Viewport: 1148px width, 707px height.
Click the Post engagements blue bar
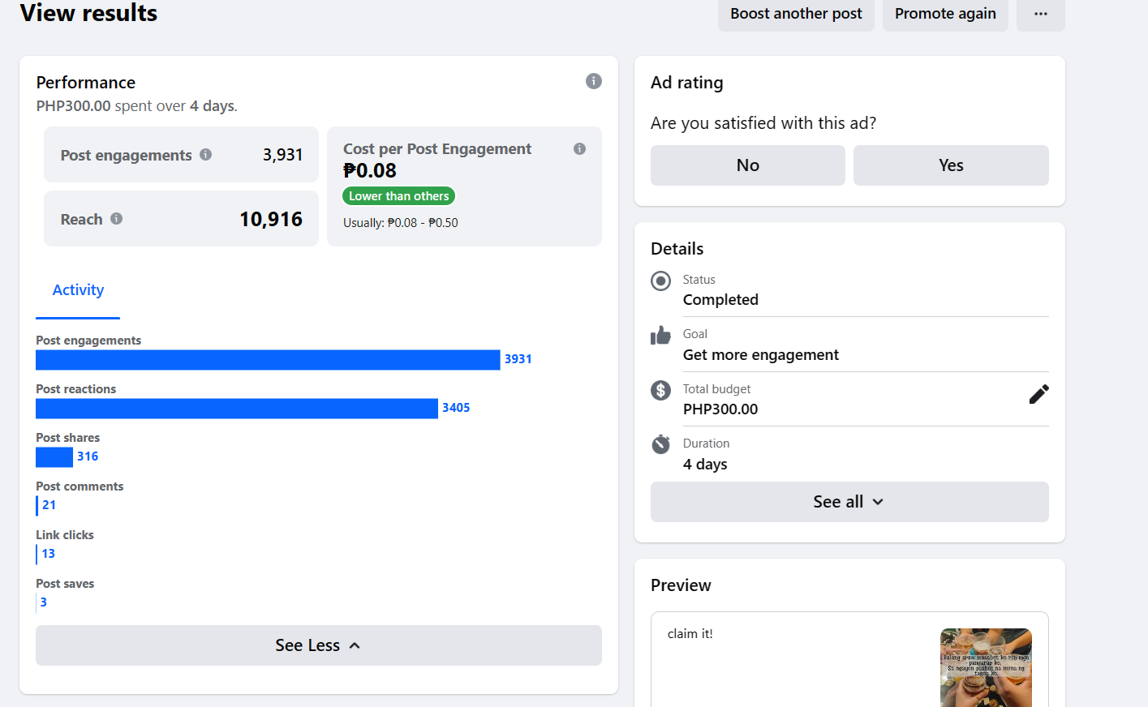click(x=268, y=360)
